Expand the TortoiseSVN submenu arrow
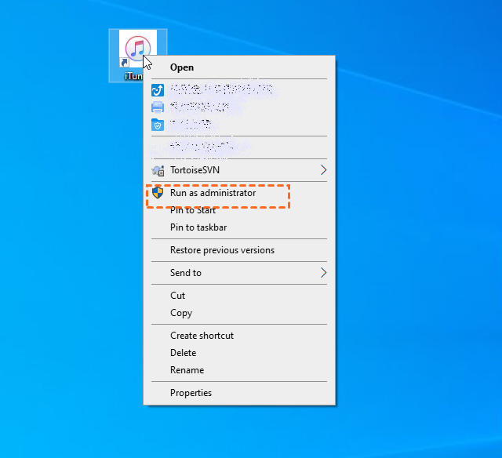This screenshot has width=502, height=458. pos(322,170)
